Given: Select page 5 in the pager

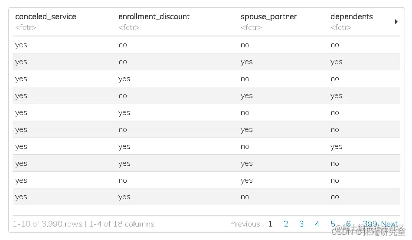Looking at the screenshot, I should 333,224.
